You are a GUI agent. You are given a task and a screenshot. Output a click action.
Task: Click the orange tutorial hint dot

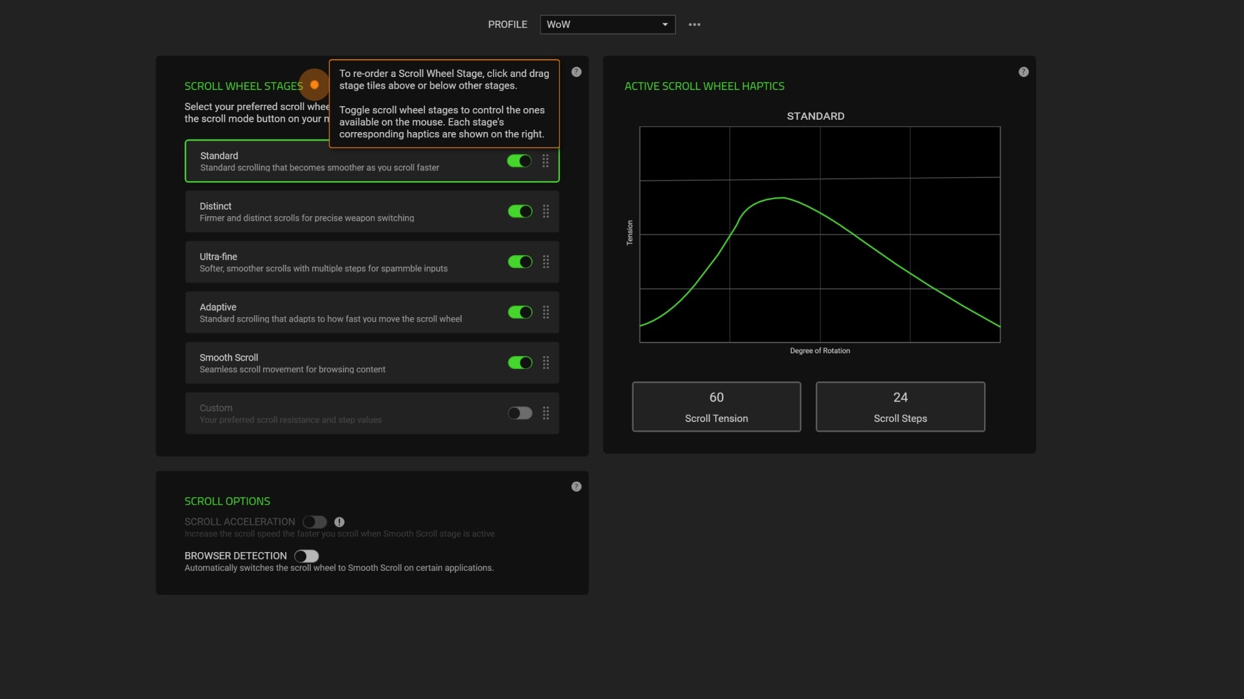[314, 85]
